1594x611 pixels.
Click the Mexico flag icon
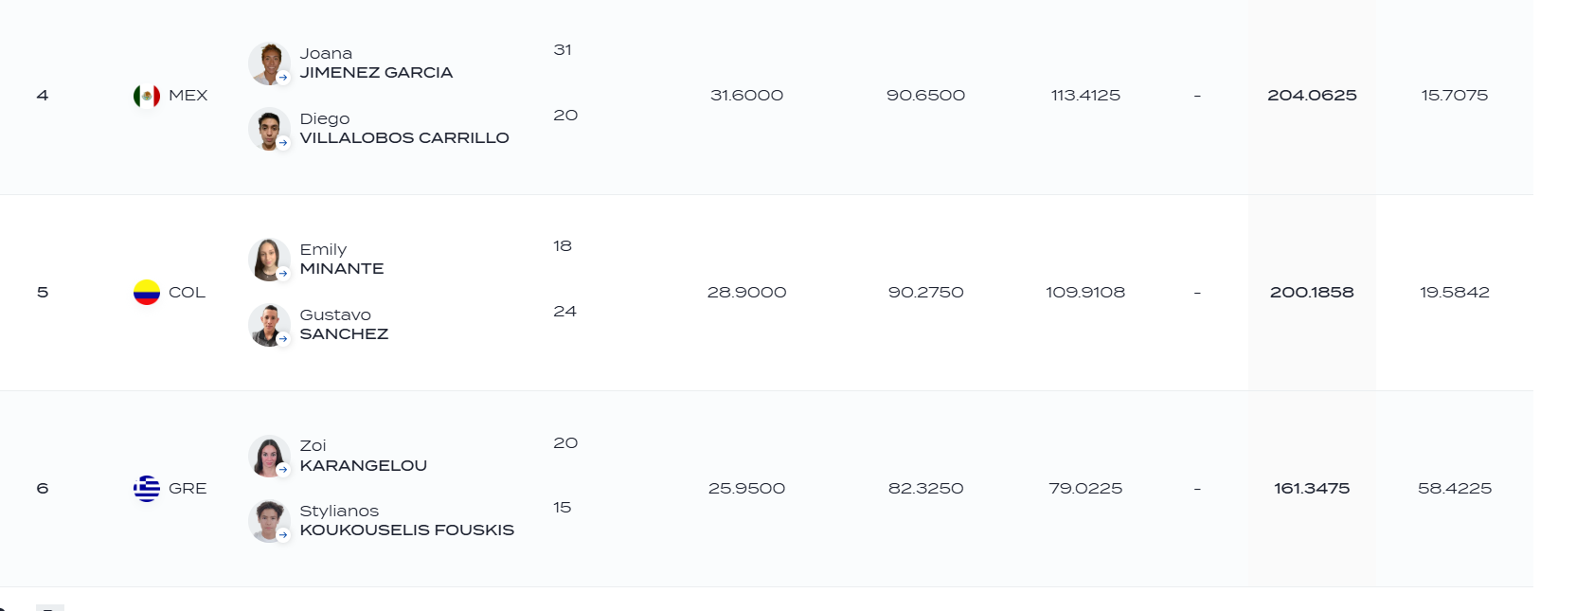(147, 96)
